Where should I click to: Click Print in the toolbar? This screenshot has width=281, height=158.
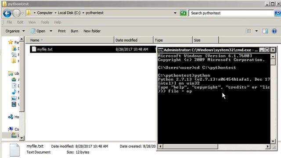pyautogui.click(x=61, y=31)
